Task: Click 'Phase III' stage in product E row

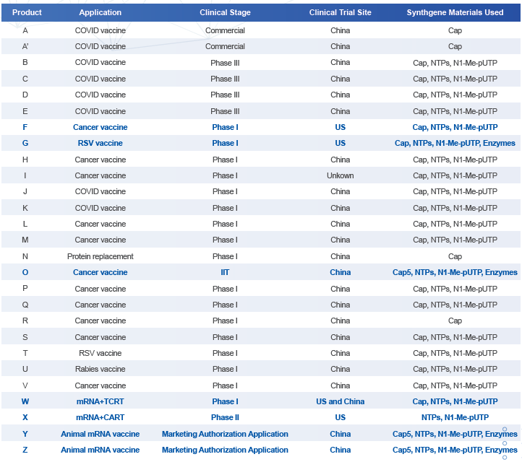Action: [x=225, y=111]
